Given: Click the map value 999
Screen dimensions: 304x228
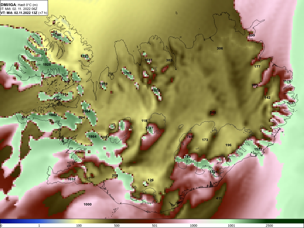Looking at the screenshot, I should pyautogui.click(x=252, y=35).
